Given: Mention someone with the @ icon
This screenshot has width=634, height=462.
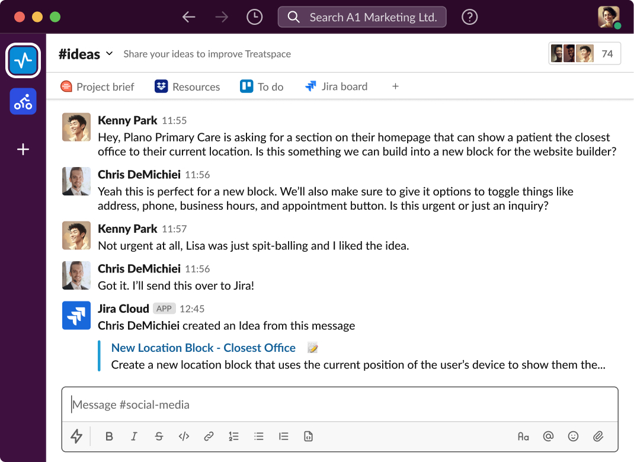Looking at the screenshot, I should click(x=548, y=436).
